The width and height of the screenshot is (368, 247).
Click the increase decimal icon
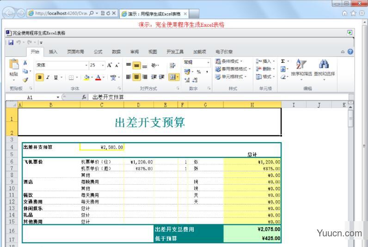tap(187, 80)
